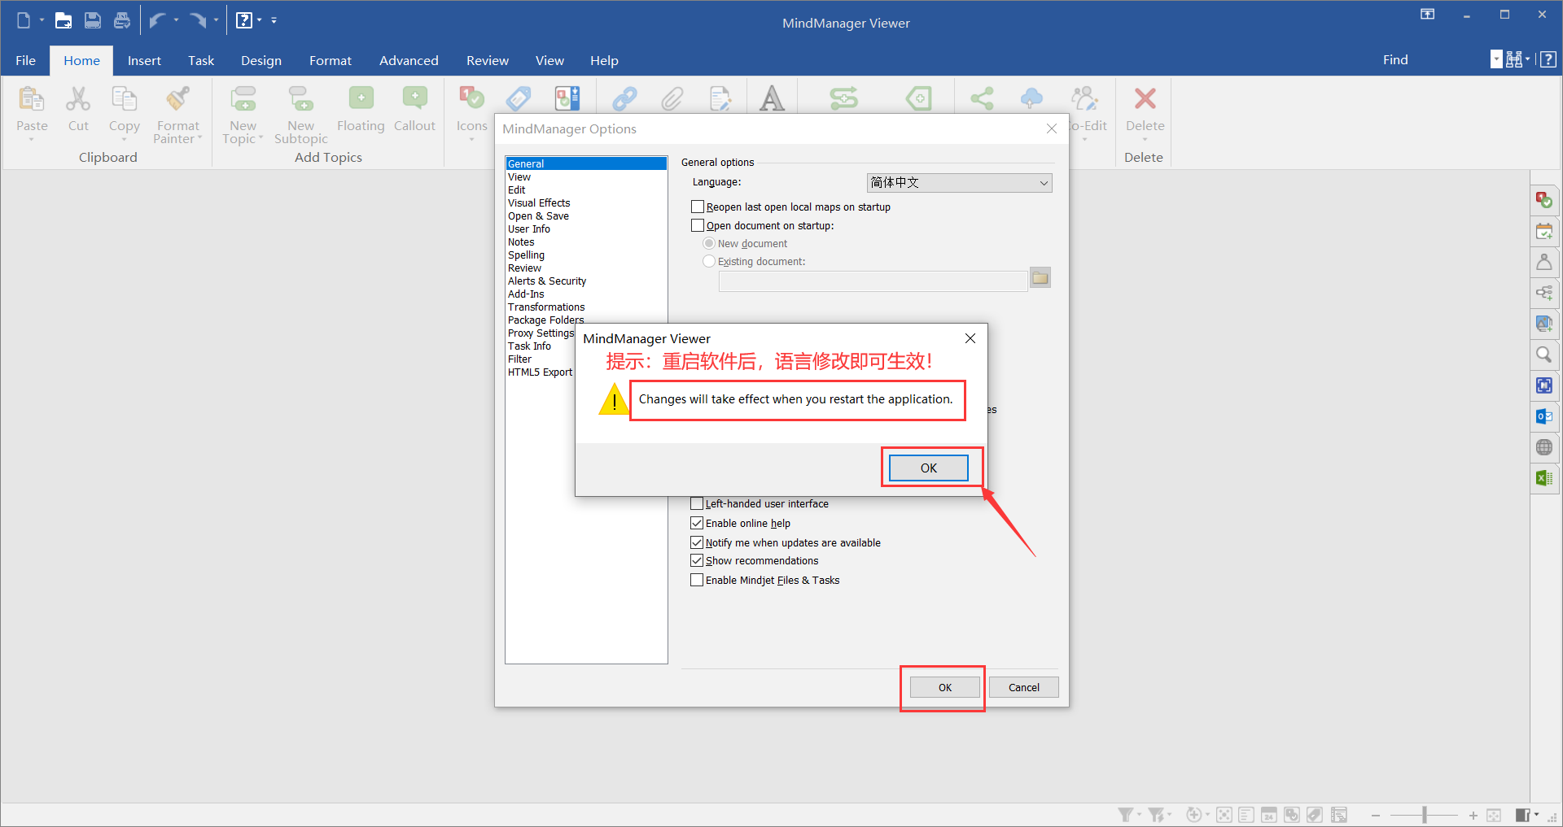The width and height of the screenshot is (1563, 827).
Task: Select the Format Painter tool
Action: 177,100
